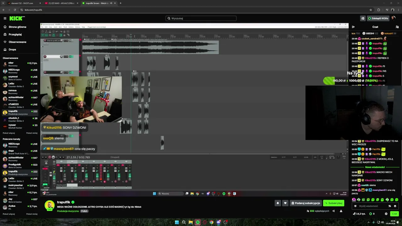Open Spotify from the Windows taskbar
Viewport: 402px width, 226px height.
pos(198,222)
